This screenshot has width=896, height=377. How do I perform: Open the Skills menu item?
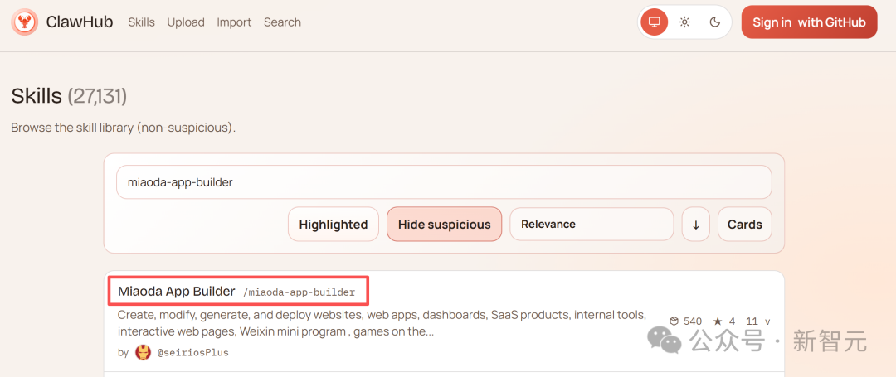click(x=141, y=22)
